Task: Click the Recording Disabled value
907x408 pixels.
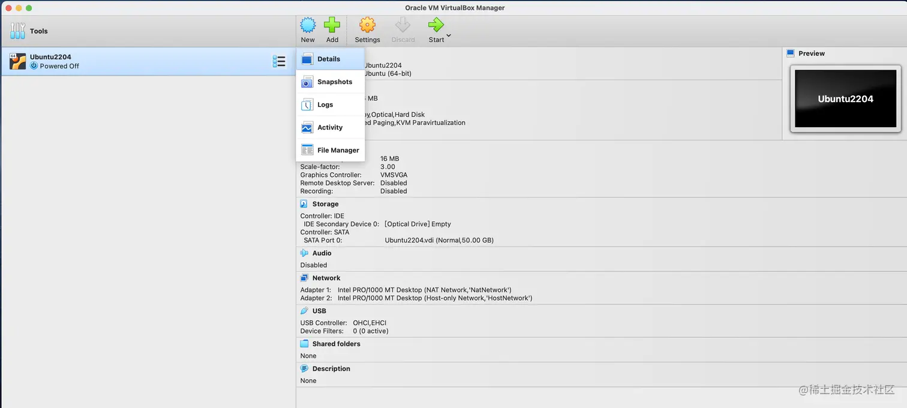Action: [x=394, y=191]
